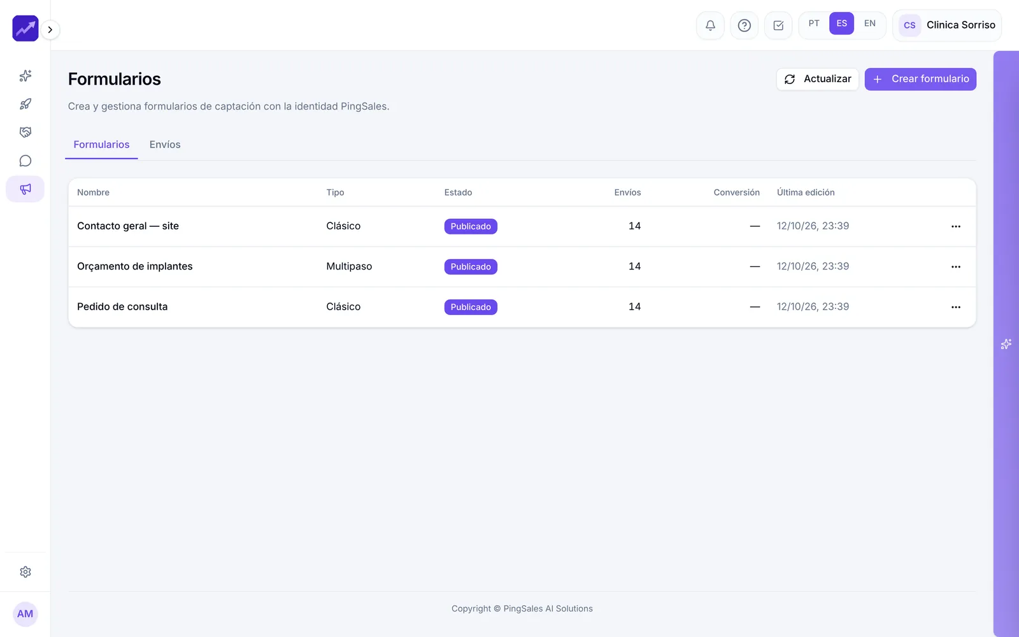Open actions menu for Pedido de consulta
The width and height of the screenshot is (1019, 637).
(956, 307)
